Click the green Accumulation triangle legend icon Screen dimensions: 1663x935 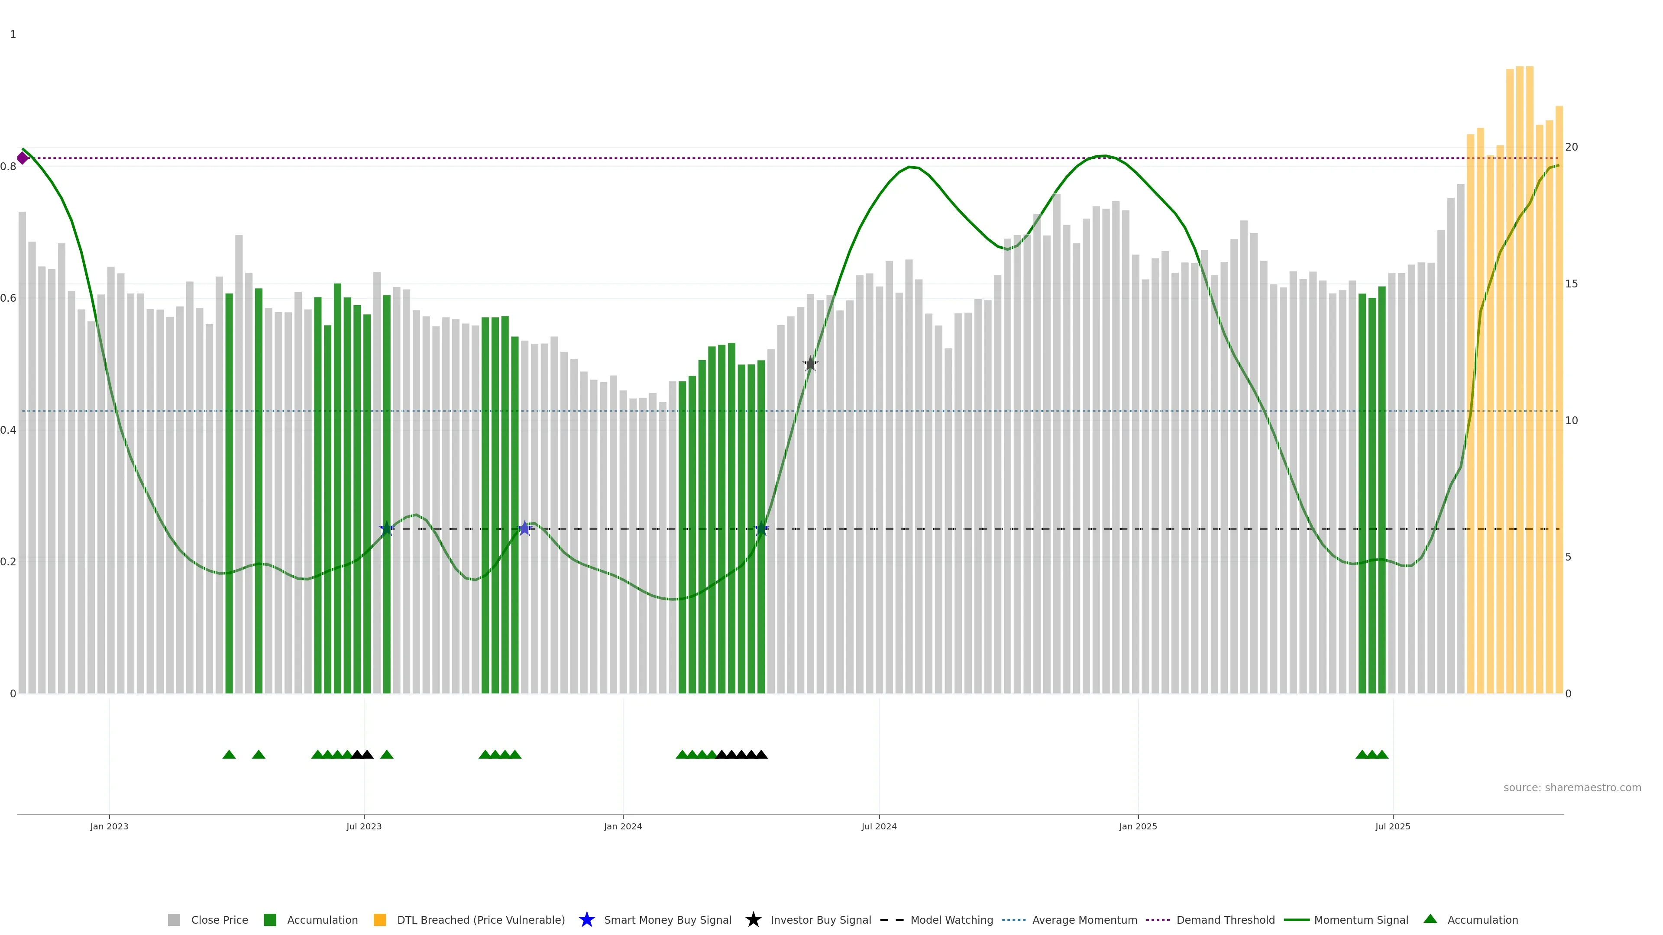click(x=1430, y=919)
